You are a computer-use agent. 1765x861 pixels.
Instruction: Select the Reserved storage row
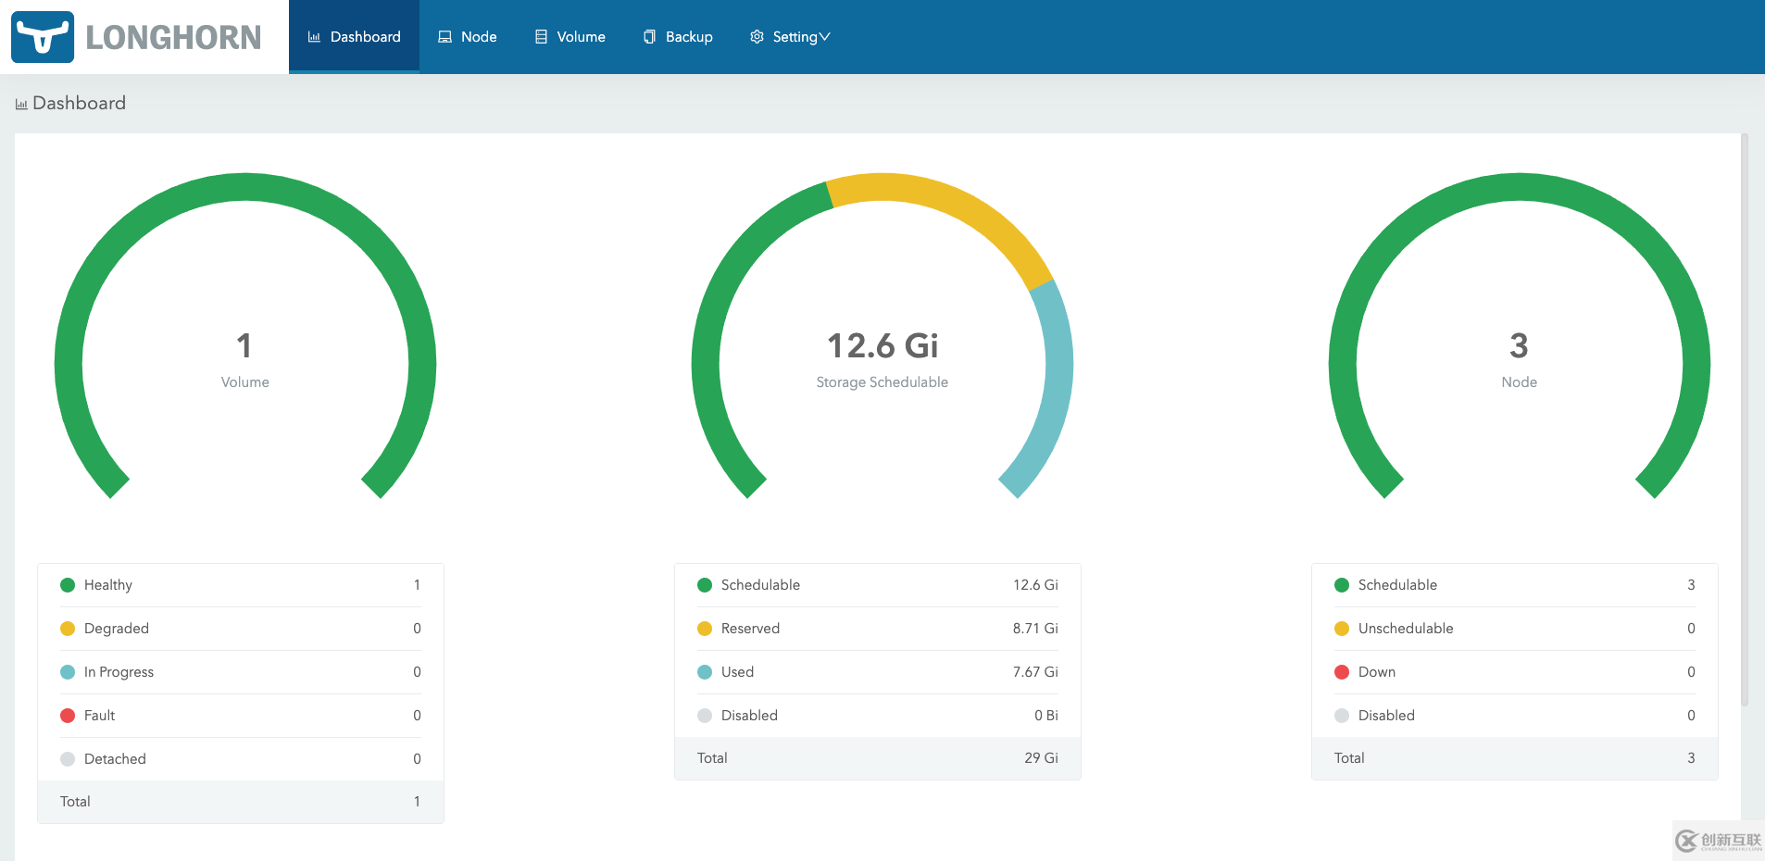(877, 629)
